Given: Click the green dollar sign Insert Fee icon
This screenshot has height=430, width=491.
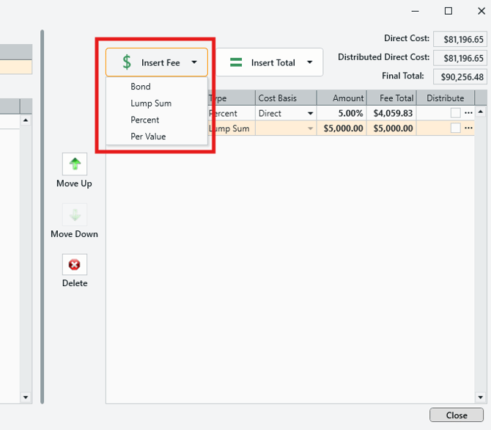Looking at the screenshot, I should click(127, 62).
